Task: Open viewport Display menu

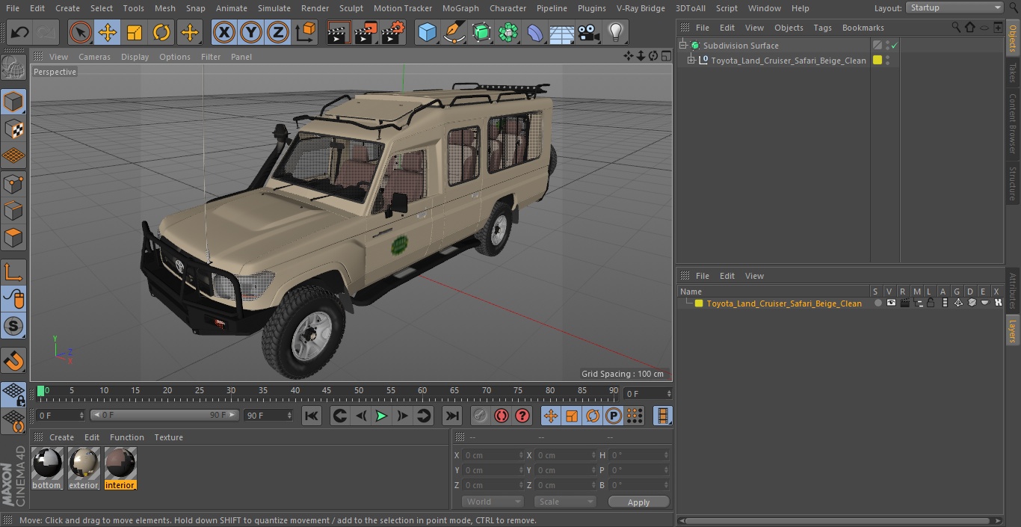Action: click(135, 57)
